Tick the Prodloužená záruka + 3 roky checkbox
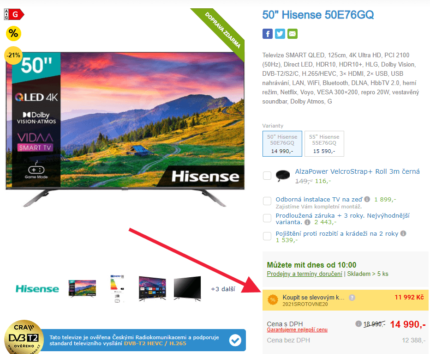430x354 pixels. click(x=267, y=218)
